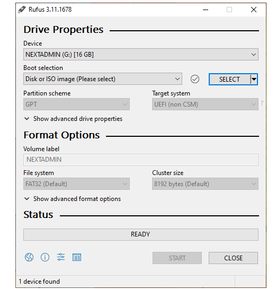Open the Target system UEFI dropdown
The height and width of the screenshot is (289, 276).
coord(205,104)
